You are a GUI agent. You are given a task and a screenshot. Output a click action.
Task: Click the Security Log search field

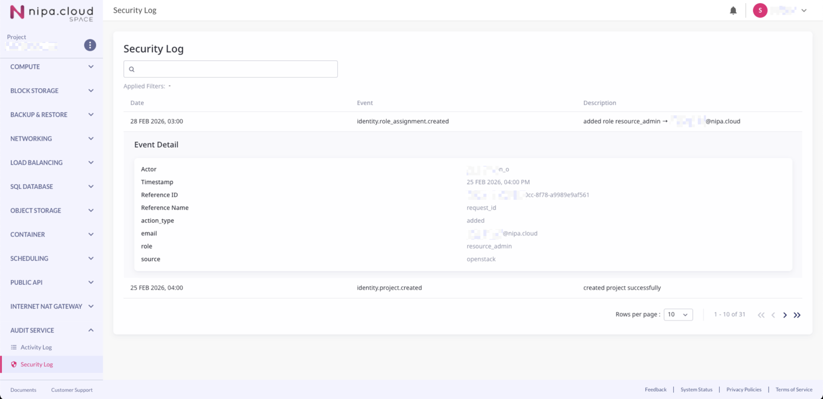[231, 69]
